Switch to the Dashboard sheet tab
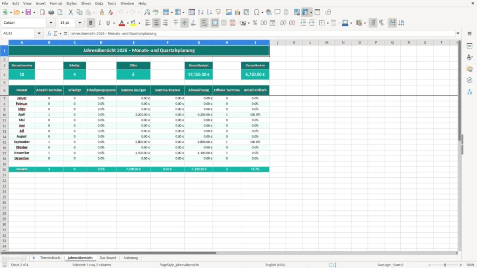This screenshot has width=477, height=268. pyautogui.click(x=108, y=258)
